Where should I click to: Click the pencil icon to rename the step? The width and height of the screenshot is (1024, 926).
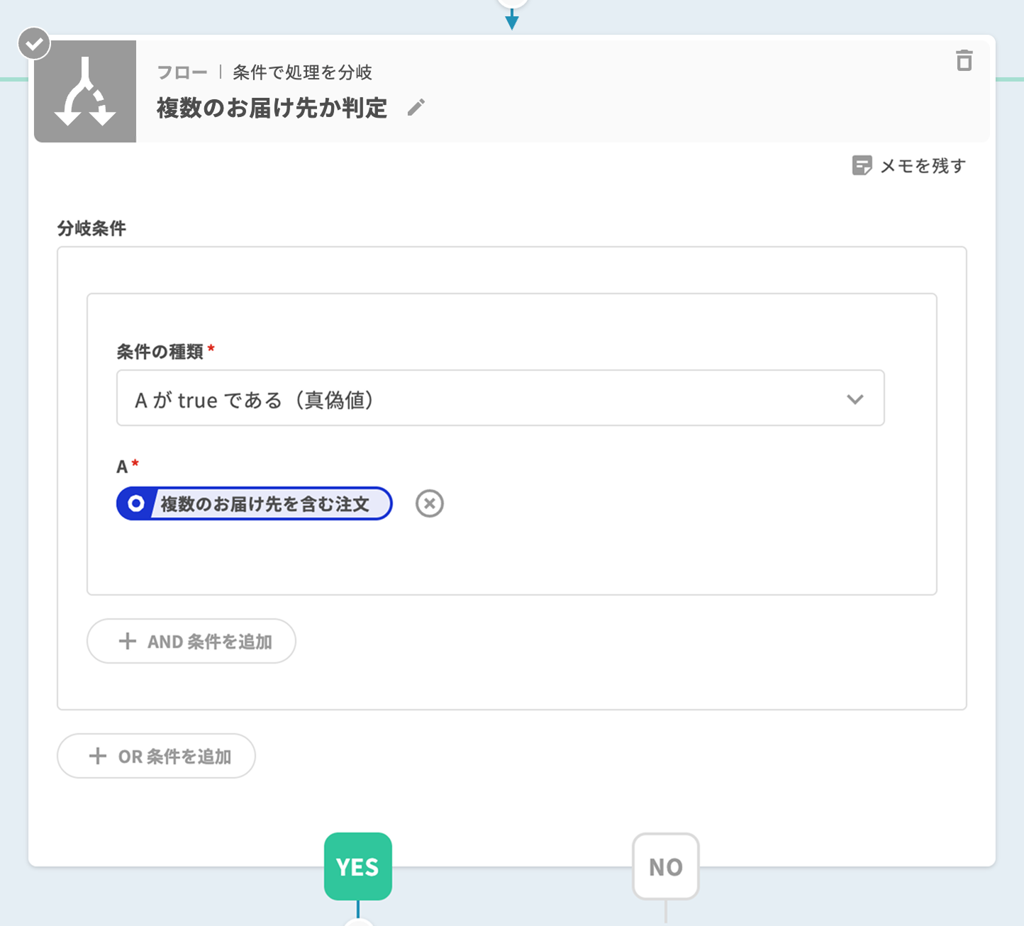click(416, 108)
